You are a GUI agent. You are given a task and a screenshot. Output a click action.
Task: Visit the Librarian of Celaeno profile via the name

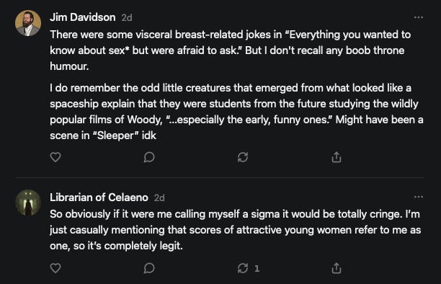click(x=99, y=198)
